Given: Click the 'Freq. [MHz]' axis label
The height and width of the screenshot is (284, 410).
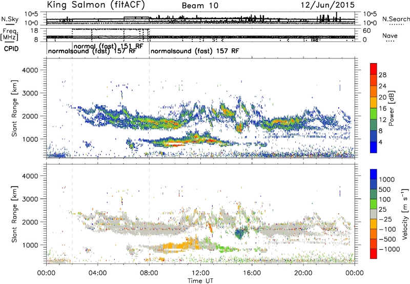Looking at the screenshot, I should pos(9,34).
